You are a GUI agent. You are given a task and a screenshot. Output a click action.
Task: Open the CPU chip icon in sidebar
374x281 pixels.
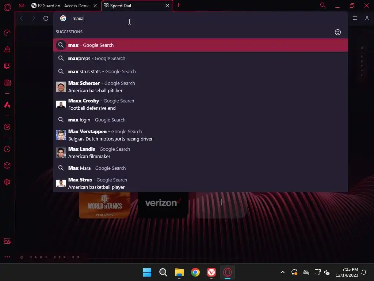(7, 83)
